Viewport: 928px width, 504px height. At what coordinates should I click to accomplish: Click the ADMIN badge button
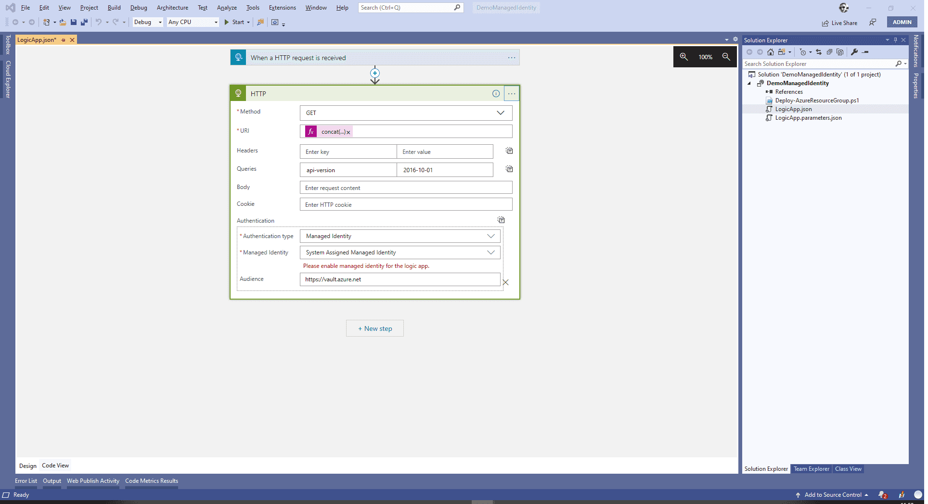pos(902,22)
